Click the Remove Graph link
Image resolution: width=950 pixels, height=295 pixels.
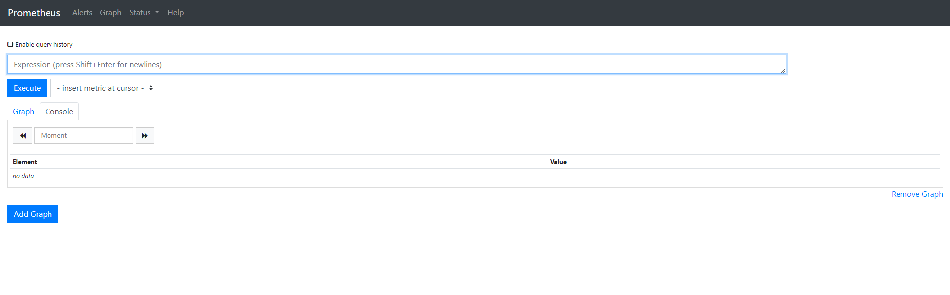click(x=917, y=194)
